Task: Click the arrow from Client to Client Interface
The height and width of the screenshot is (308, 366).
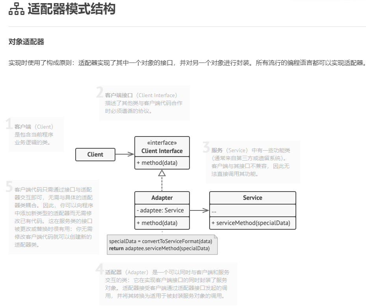Action: pyautogui.click(x=124, y=154)
